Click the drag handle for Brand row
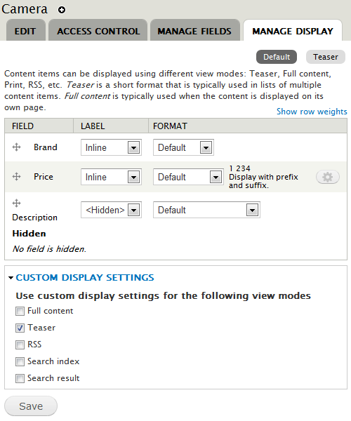The image size is (351, 421). (16, 147)
